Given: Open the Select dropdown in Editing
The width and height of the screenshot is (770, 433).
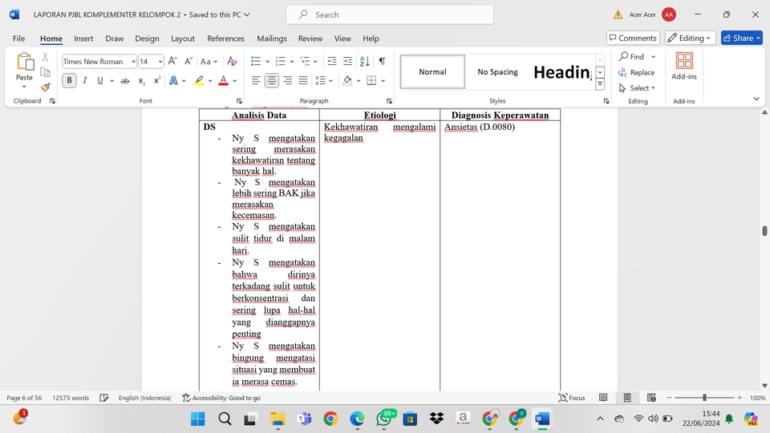Looking at the screenshot, I should 638,88.
